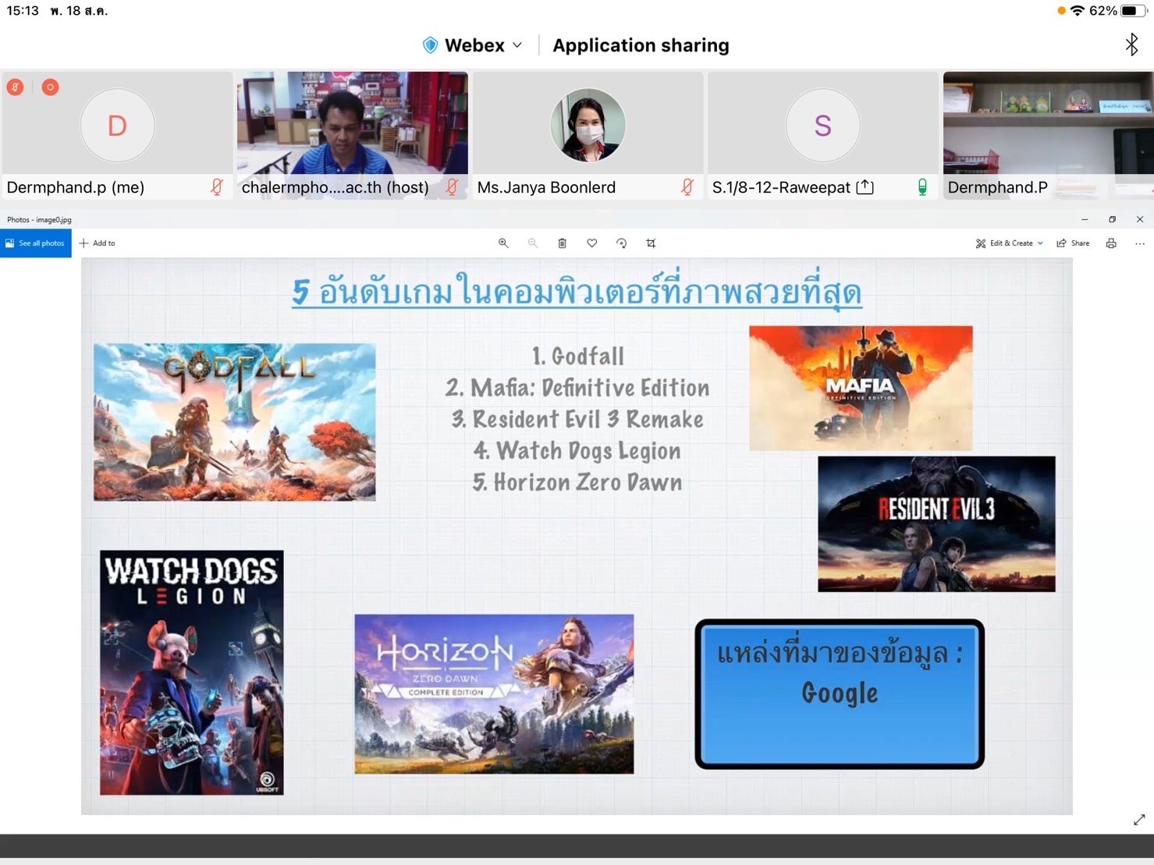Click '3. Resident Evil 3 Remake' list entry
The width and height of the screenshot is (1154, 865).
click(x=577, y=420)
